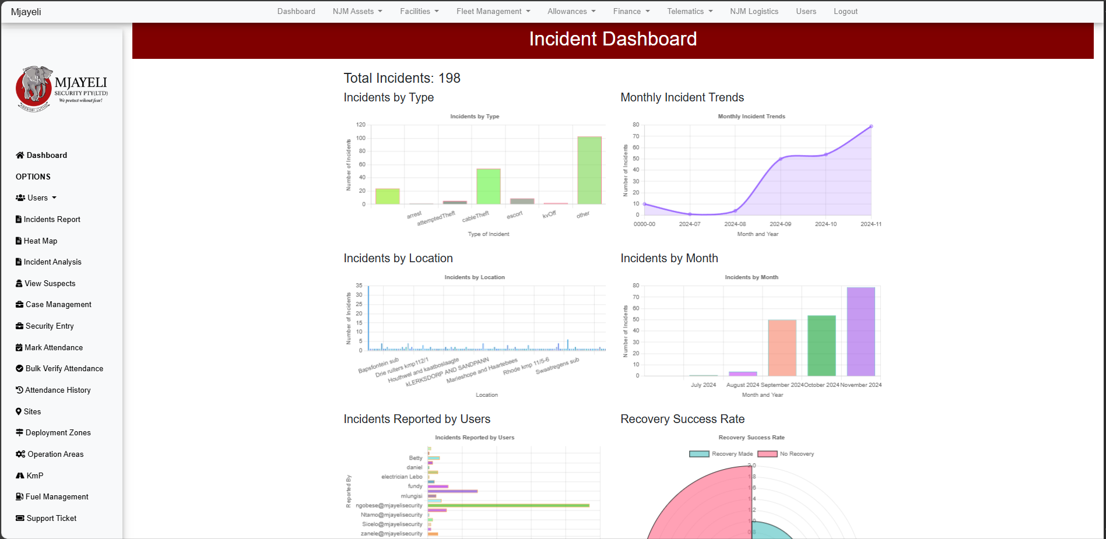The height and width of the screenshot is (539, 1106).
Task: Select Dashboard in the top navigation bar
Action: (x=296, y=11)
